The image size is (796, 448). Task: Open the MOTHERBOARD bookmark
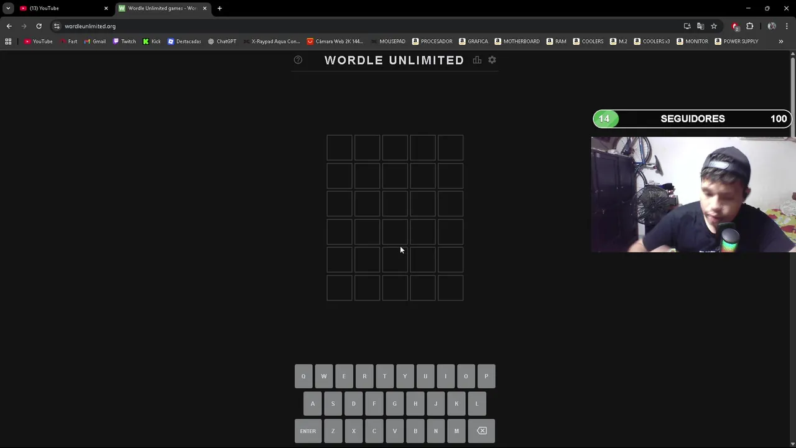coord(517,41)
